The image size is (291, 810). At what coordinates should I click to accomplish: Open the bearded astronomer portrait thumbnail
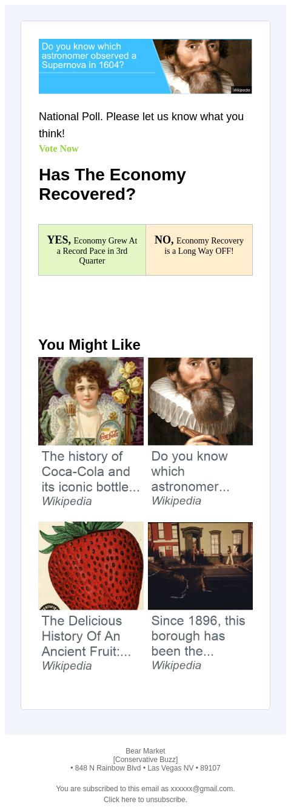[x=200, y=401]
